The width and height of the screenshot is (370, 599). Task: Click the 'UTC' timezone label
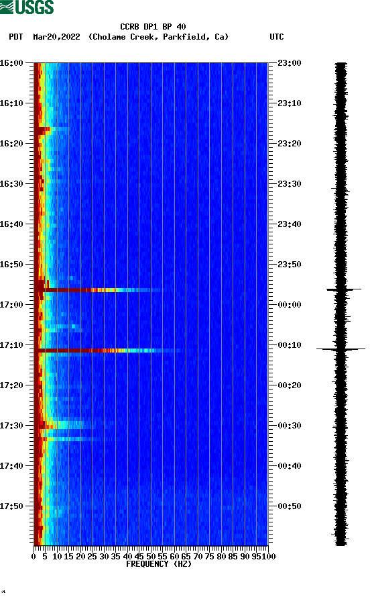click(277, 37)
